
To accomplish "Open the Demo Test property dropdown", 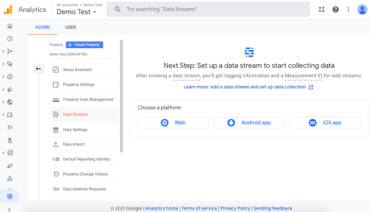I will point(76,12).
